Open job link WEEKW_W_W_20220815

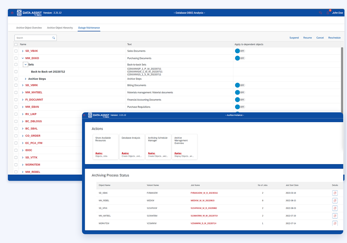coord(203,200)
